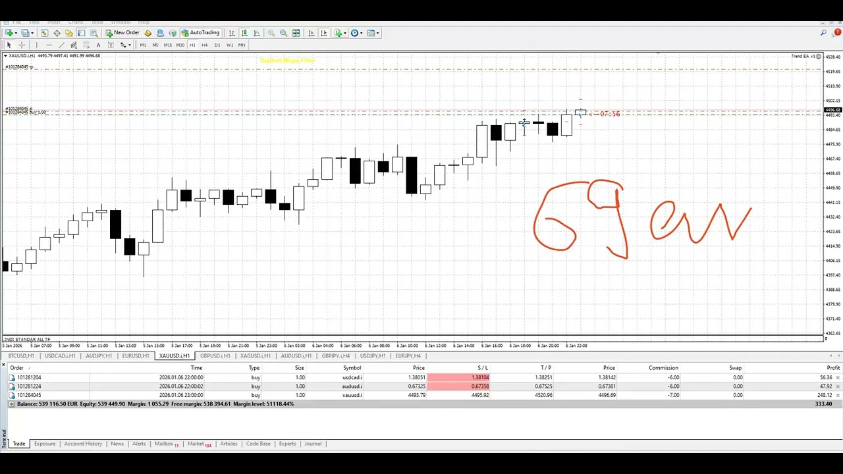Select the Equidistant Channel tool
The image size is (843, 474).
74,45
